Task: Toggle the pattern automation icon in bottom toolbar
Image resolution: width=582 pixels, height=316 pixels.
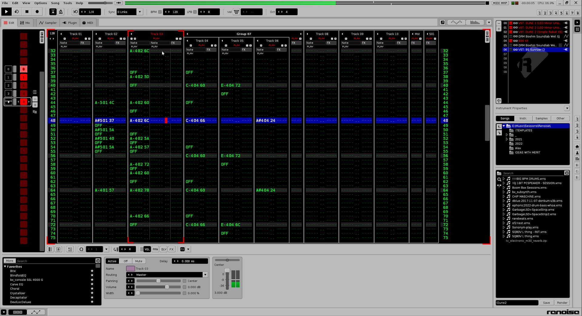Action: click(59, 249)
